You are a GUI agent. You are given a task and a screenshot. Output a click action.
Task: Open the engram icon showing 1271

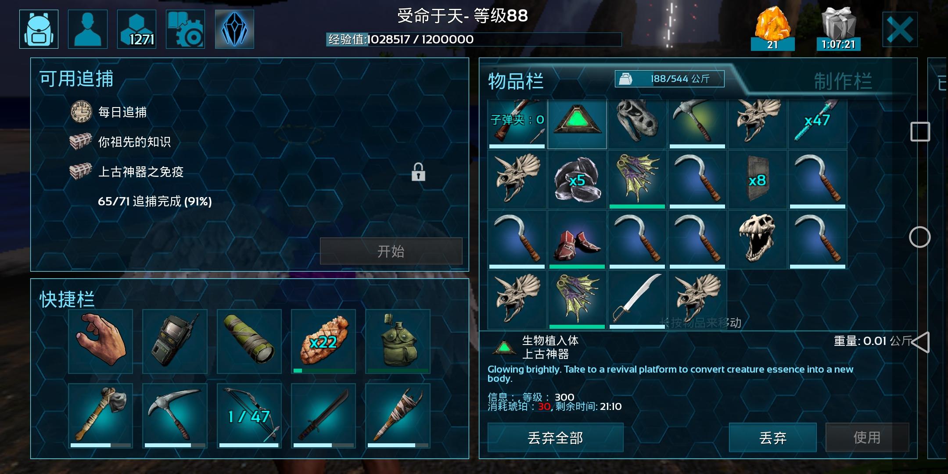click(136, 29)
